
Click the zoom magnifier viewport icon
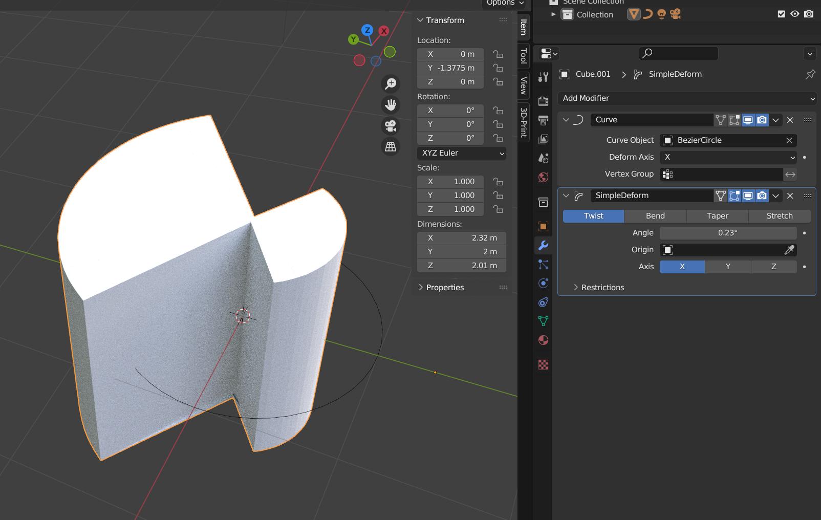point(391,83)
